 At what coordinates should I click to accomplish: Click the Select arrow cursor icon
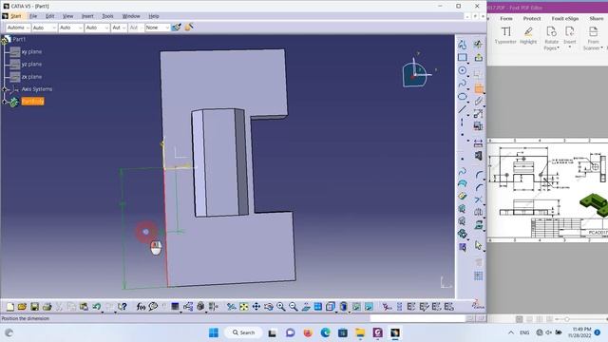point(479,245)
